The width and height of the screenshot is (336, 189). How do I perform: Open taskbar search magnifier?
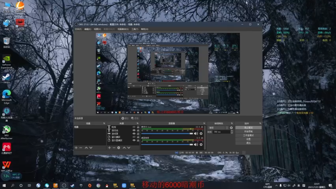pyautogui.click(x=13, y=186)
